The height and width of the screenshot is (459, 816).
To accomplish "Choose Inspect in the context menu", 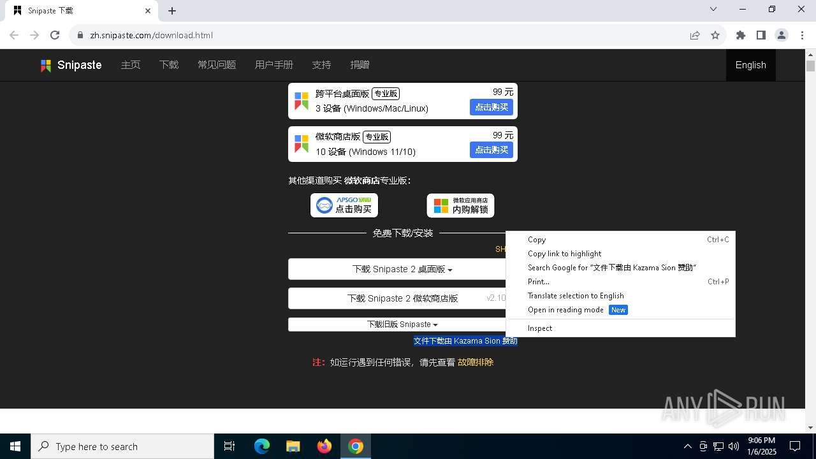I will tap(620, 328).
